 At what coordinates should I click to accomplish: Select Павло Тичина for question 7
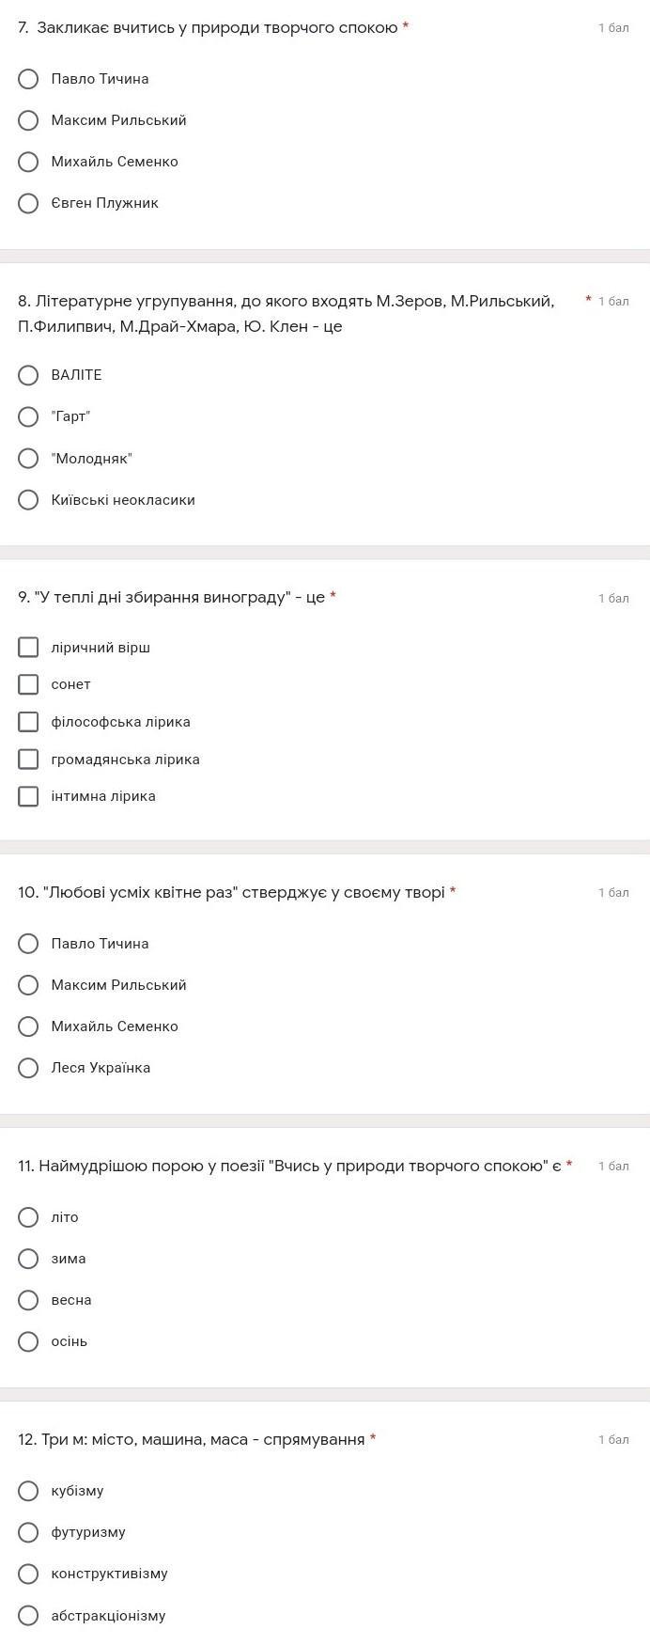[x=28, y=79]
